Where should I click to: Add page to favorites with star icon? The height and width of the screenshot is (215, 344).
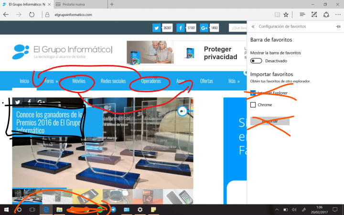(x=286, y=15)
